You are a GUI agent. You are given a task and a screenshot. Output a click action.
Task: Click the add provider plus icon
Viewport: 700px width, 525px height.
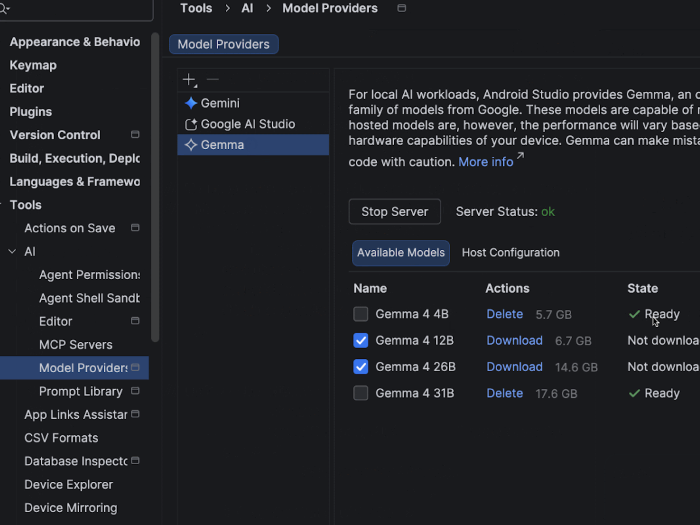pyautogui.click(x=189, y=80)
